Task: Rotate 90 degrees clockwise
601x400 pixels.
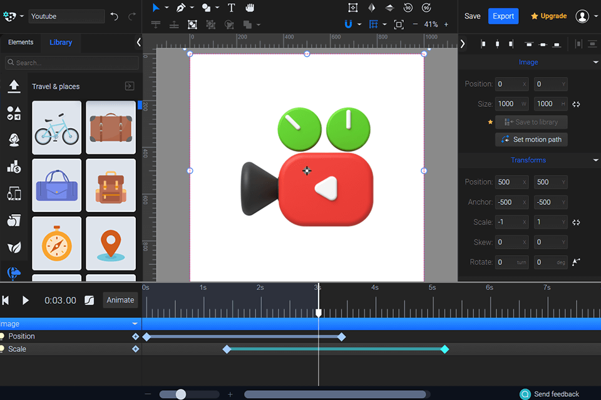Action: (426, 7)
